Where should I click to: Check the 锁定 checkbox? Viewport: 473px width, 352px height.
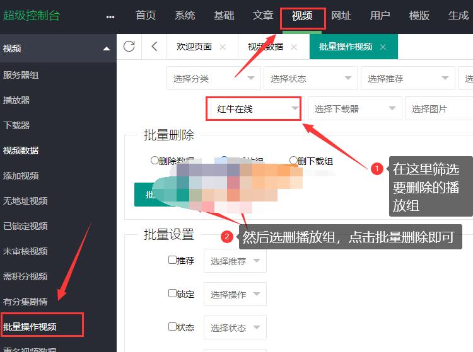click(x=172, y=293)
